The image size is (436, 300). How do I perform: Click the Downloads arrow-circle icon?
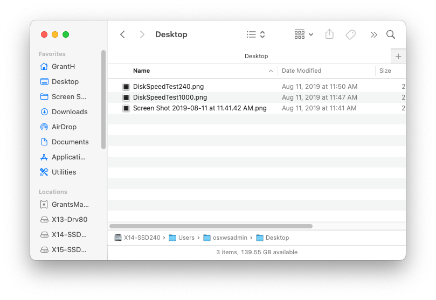point(44,111)
